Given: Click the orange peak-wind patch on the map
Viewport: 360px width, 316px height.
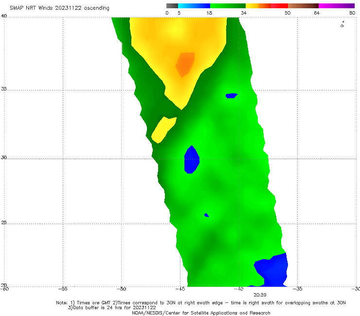Looking at the screenshot, I should tap(185, 65).
